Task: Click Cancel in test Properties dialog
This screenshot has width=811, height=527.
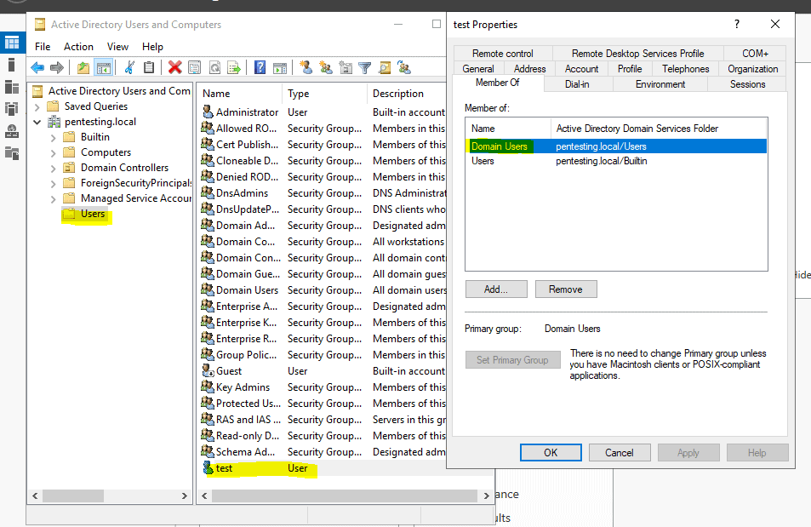Action: point(620,452)
